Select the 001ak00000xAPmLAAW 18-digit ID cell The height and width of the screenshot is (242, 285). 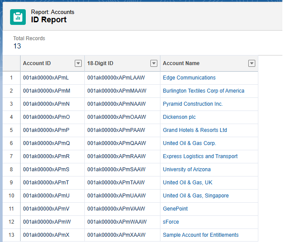click(x=116, y=78)
